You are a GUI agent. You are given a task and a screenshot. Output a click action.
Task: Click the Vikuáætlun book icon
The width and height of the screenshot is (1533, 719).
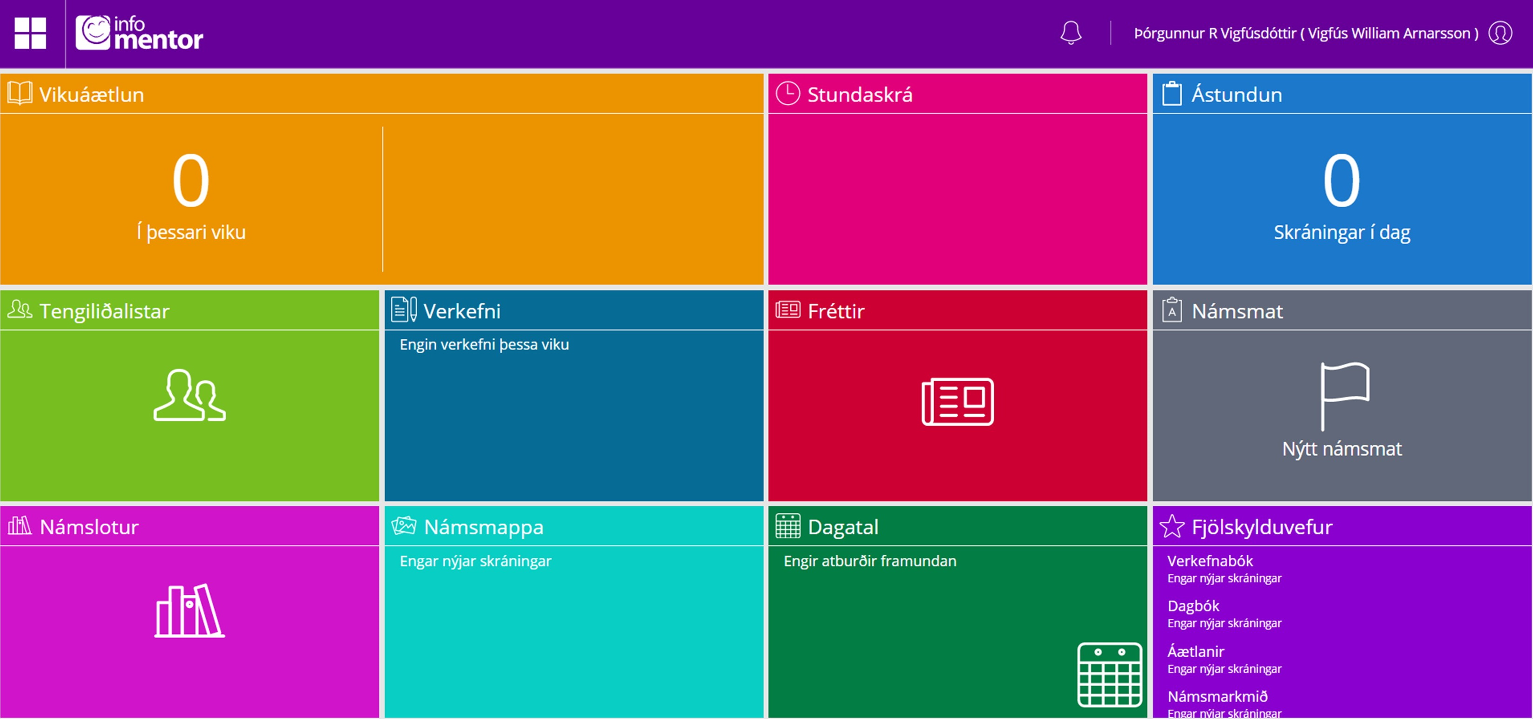coord(20,94)
